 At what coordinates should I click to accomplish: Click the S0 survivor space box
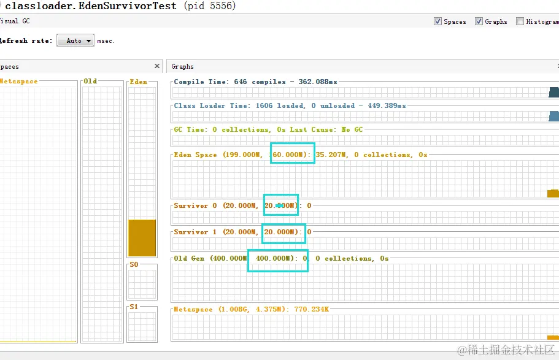(142, 284)
